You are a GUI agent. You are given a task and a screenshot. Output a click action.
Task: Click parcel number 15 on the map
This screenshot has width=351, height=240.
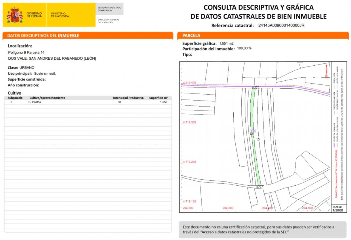(258, 139)
